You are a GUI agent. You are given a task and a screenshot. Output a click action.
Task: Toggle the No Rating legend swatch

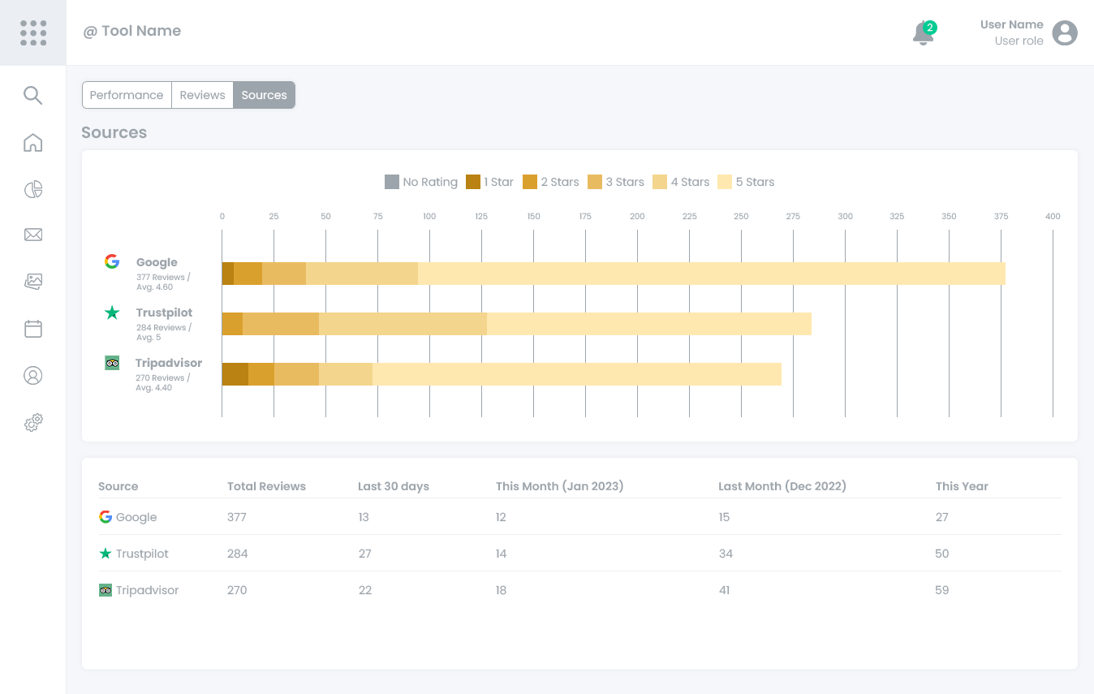(x=392, y=182)
